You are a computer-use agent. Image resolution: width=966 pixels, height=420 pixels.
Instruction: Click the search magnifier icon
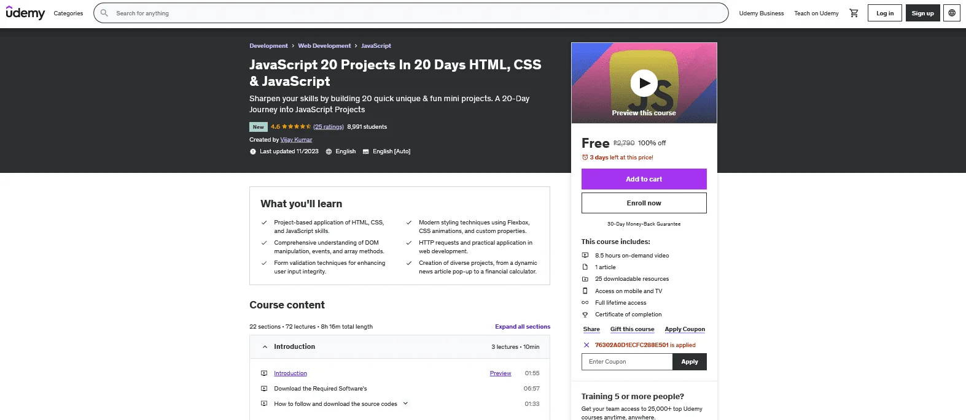click(x=104, y=13)
